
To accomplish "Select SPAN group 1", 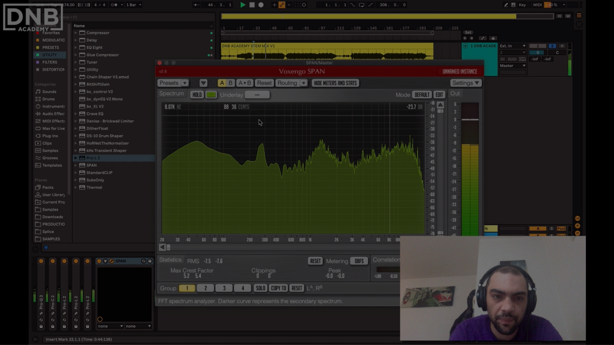I will (x=187, y=288).
